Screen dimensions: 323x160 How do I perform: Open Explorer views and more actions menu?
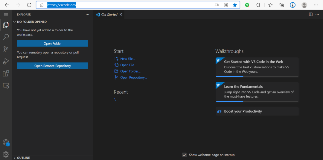[88, 15]
